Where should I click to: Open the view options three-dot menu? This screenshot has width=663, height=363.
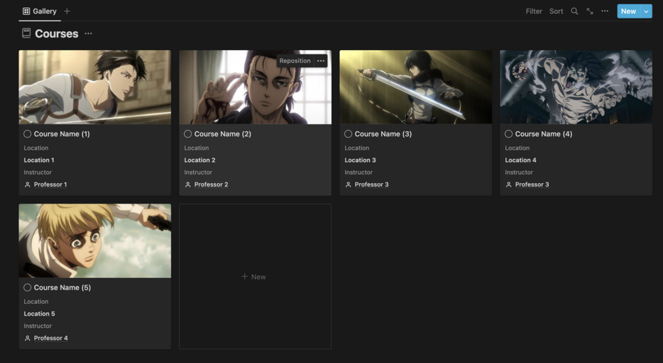point(605,11)
